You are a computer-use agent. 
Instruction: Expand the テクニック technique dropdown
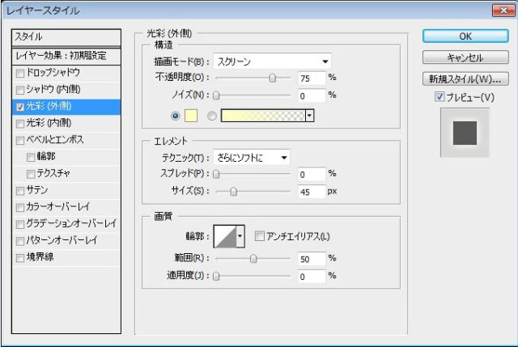252,158
